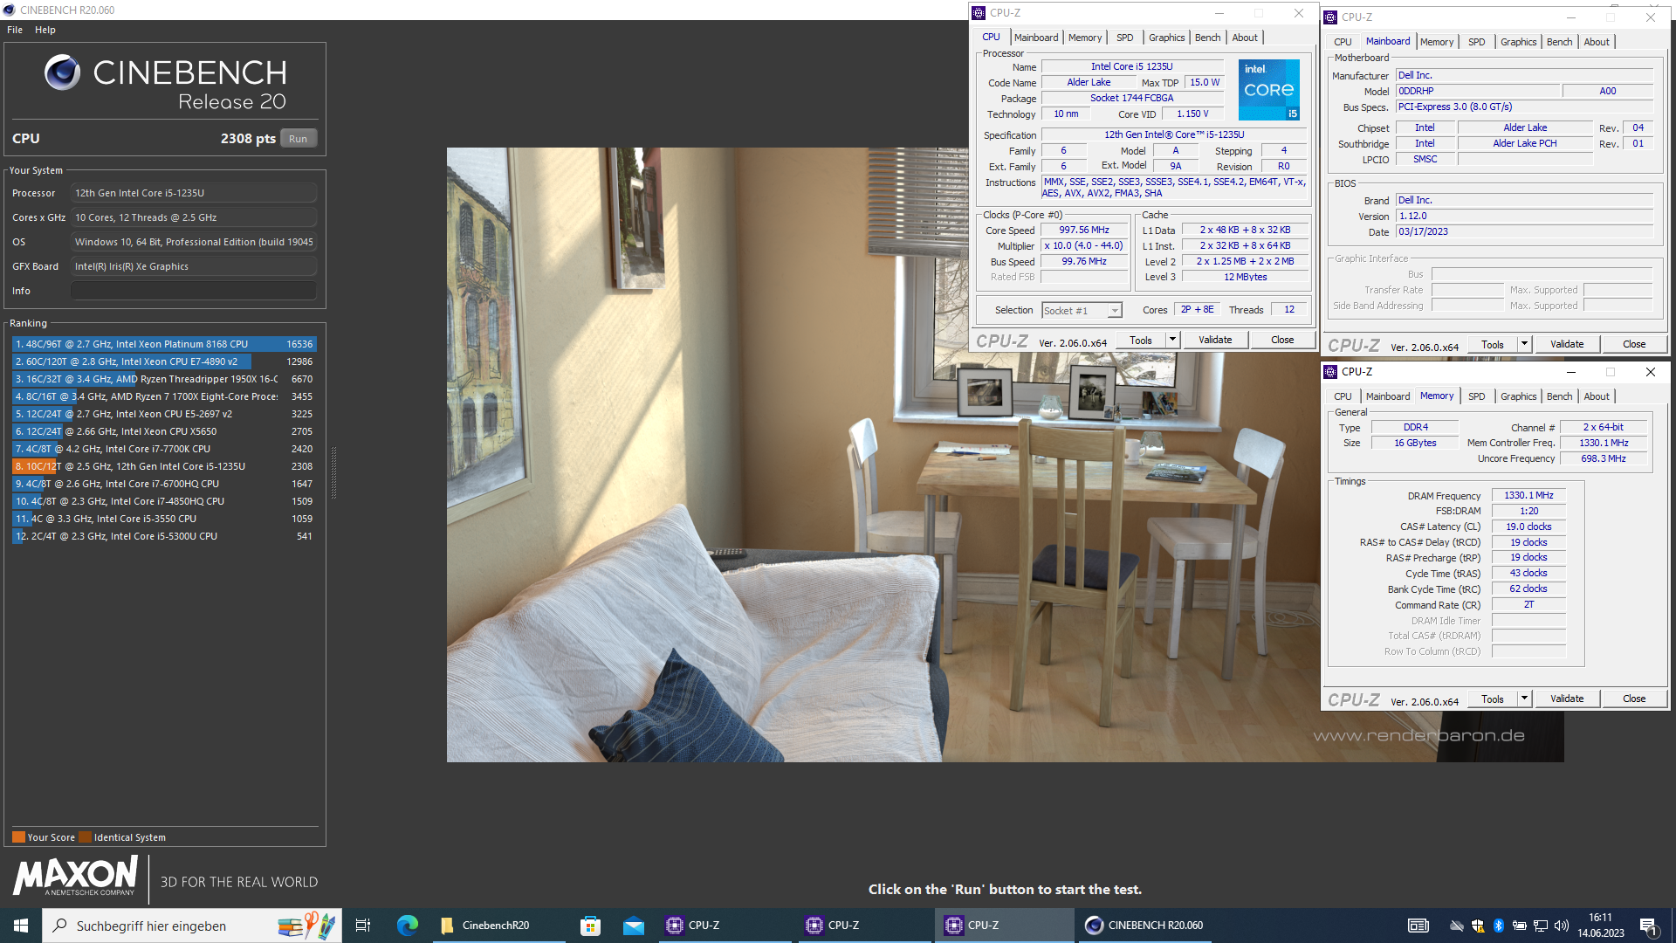Click Validate in the Memory window
Viewport: 1676px width, 943px height.
point(1567,699)
